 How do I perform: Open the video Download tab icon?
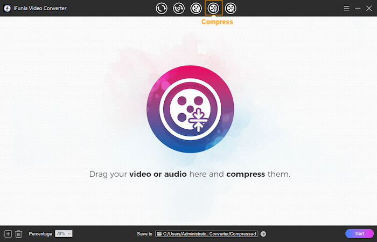196,8
